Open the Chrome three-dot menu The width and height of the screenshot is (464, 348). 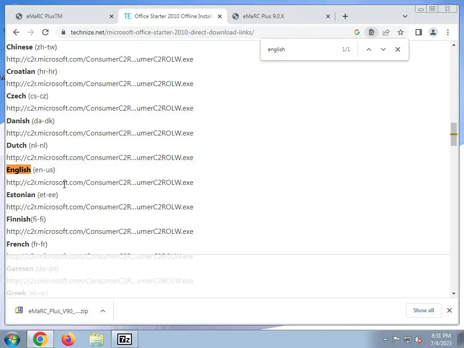click(x=448, y=32)
